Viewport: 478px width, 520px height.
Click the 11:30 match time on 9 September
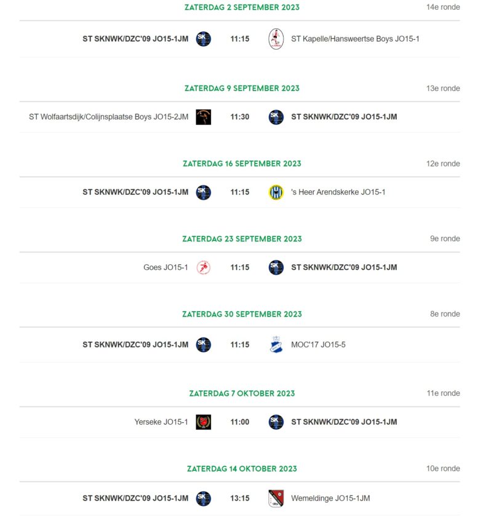[x=240, y=117]
